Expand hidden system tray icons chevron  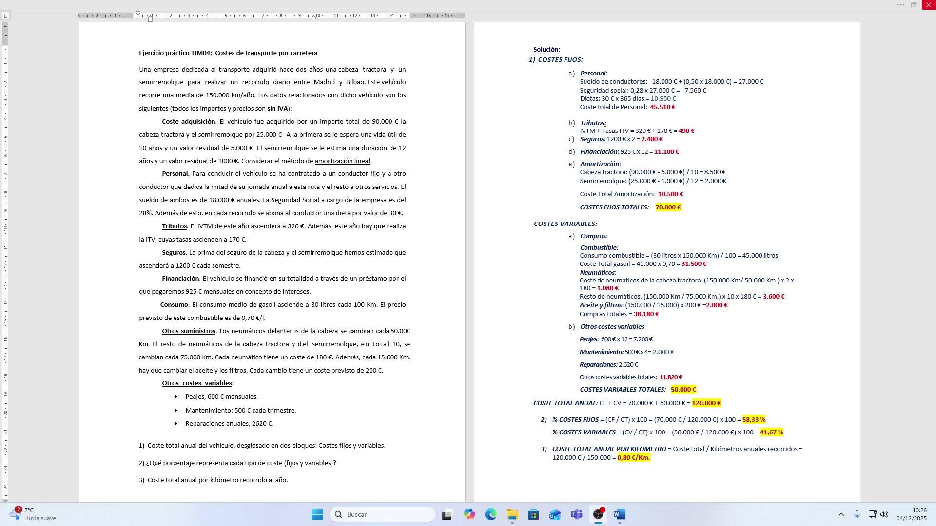pyautogui.click(x=841, y=515)
